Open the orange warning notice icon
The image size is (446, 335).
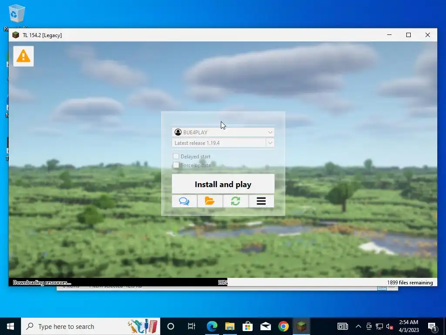point(24,56)
